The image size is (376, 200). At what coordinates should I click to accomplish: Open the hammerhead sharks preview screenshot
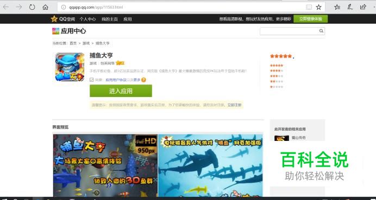(210, 165)
